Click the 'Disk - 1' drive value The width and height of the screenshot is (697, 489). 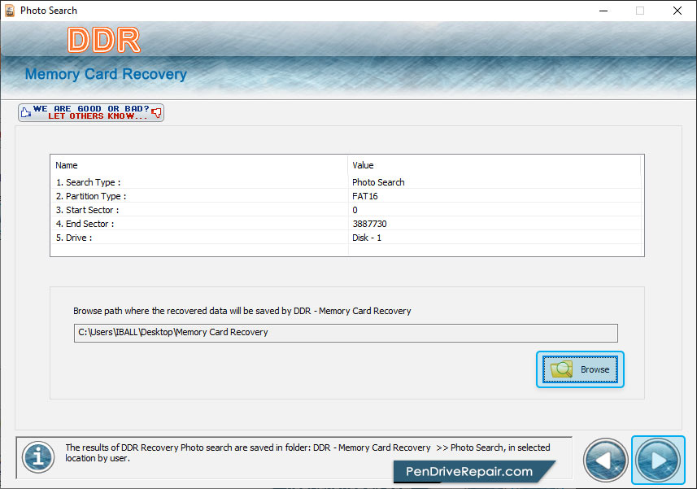click(367, 238)
